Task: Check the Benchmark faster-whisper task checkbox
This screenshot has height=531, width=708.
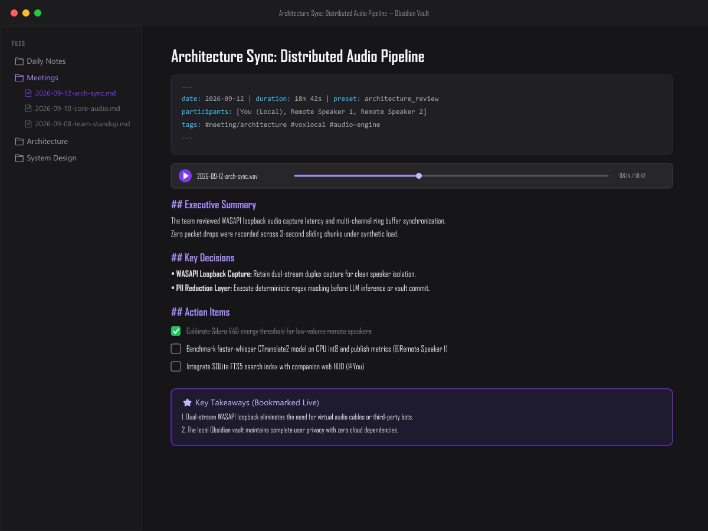Action: click(x=176, y=349)
